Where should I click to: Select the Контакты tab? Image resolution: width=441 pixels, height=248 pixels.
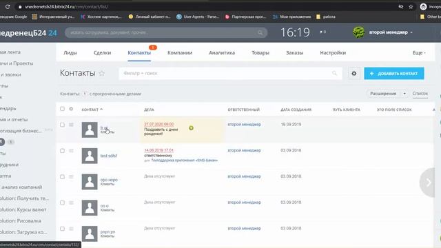pos(139,52)
